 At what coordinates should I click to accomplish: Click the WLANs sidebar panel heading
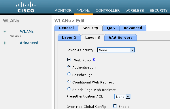tap(11, 21)
